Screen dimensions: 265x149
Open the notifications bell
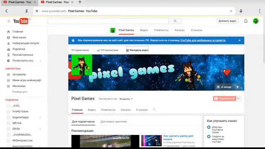tap(246, 21)
